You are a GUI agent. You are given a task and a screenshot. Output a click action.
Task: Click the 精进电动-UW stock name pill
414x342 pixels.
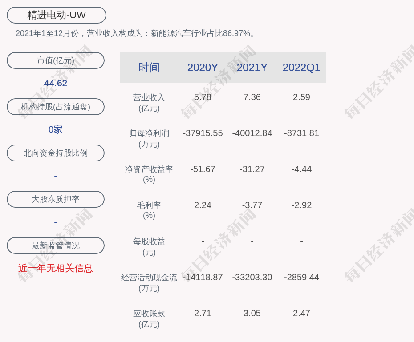[57, 15]
